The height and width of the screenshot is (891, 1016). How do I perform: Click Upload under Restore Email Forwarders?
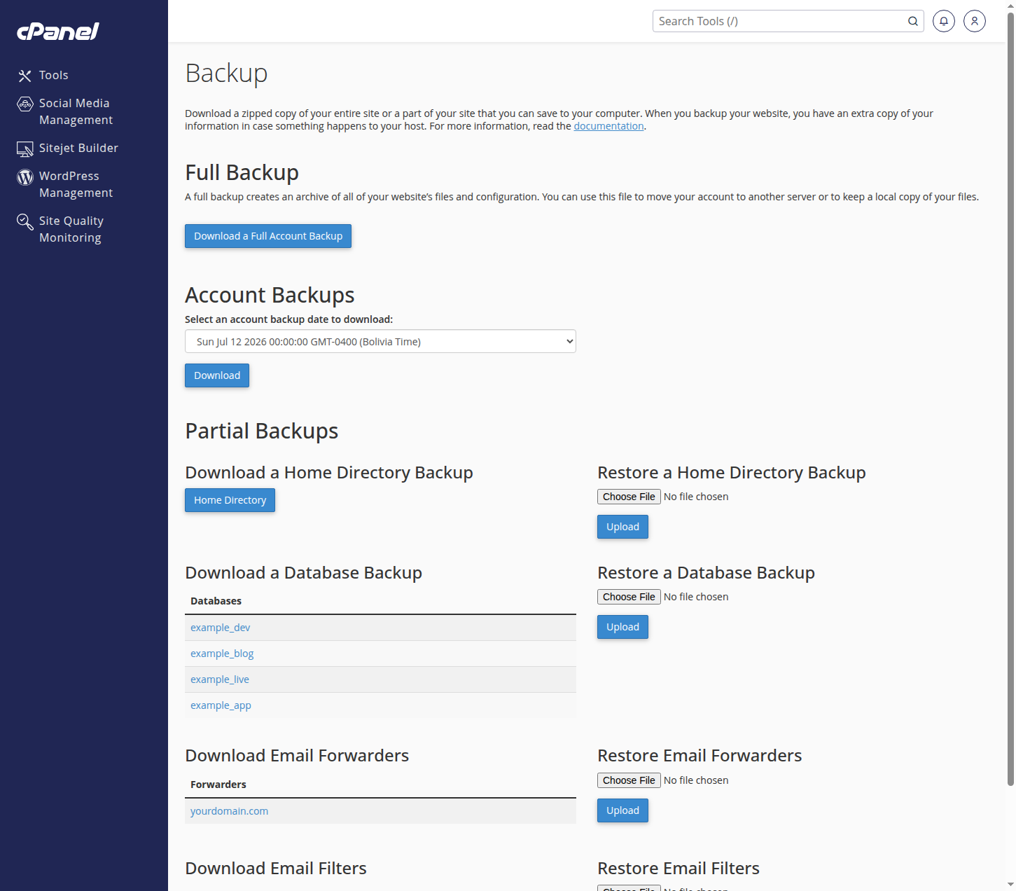622,810
